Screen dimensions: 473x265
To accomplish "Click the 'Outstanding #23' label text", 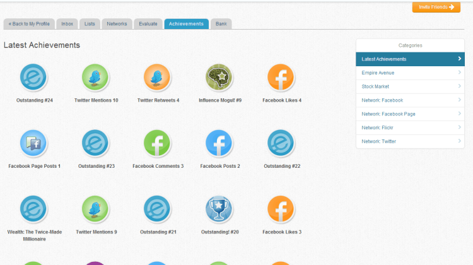I will 96,166.
